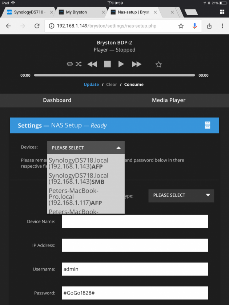This screenshot has height=305, width=229.
Task: Click the Password field
Action: pos(135,293)
